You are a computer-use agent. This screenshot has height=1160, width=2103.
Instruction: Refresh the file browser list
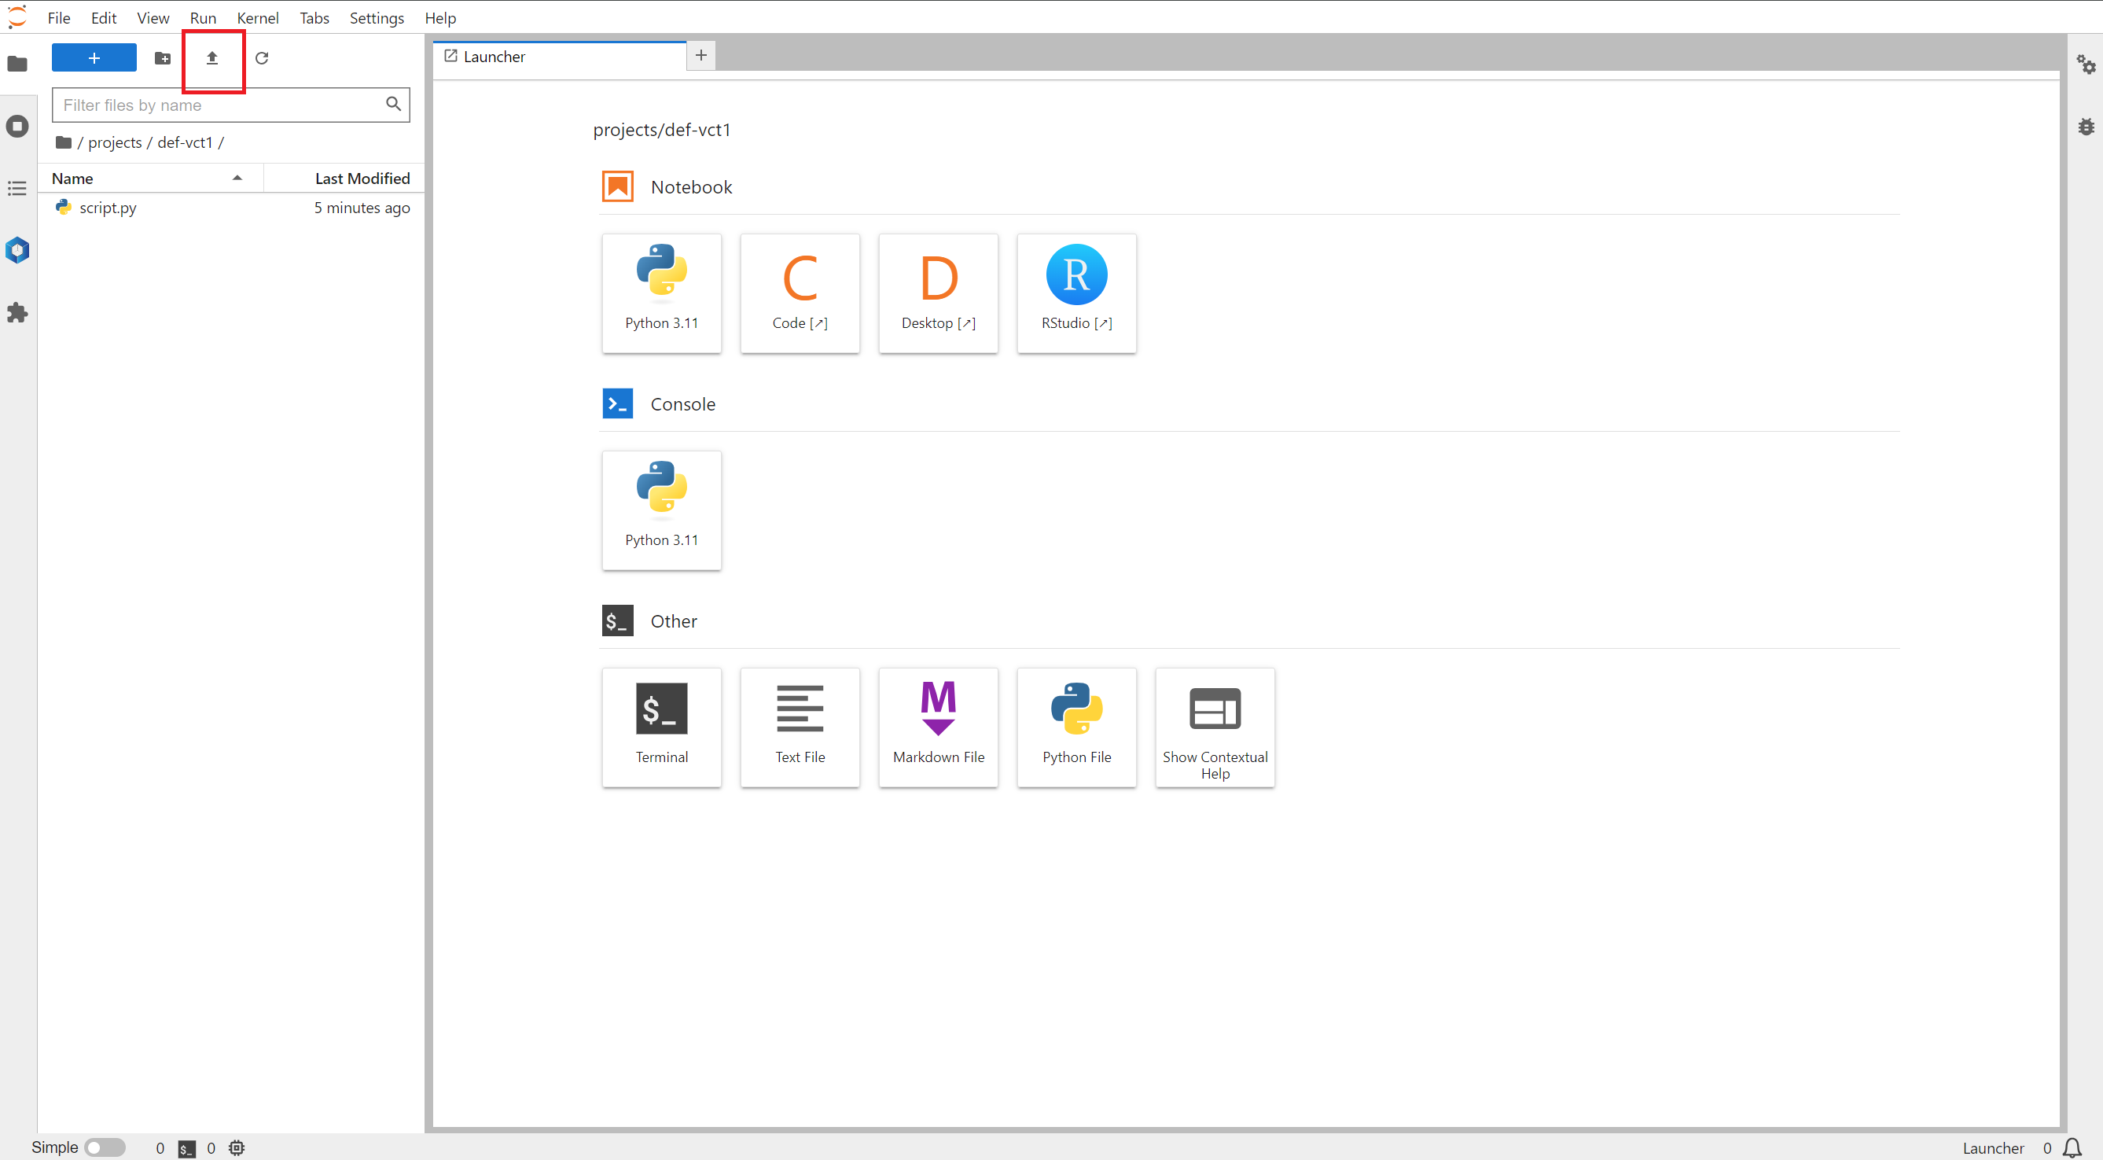pos(262,58)
